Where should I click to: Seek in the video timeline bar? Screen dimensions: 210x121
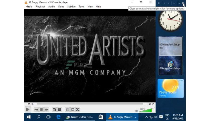click(x=90, y=104)
